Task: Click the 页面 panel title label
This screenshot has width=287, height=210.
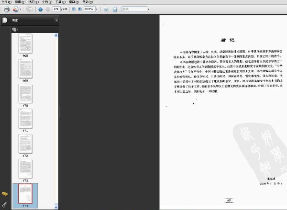Action: click(x=15, y=21)
